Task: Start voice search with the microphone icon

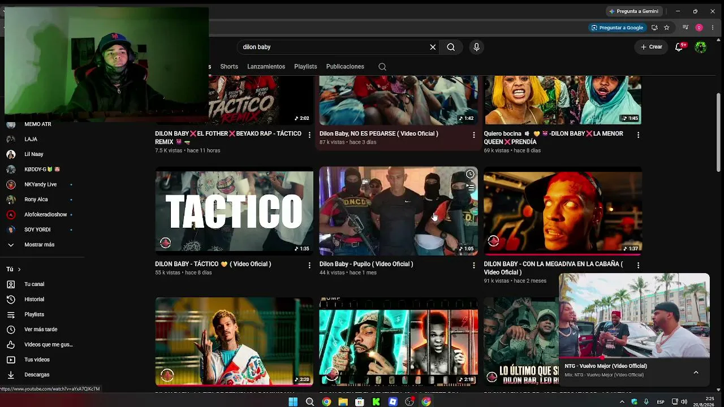Action: point(476,47)
